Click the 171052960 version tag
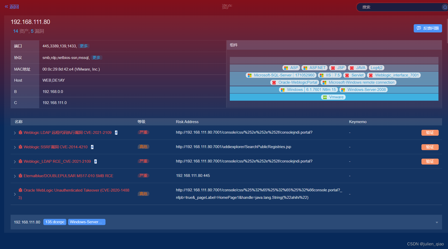The height and width of the screenshot is (249, 448). (305, 75)
